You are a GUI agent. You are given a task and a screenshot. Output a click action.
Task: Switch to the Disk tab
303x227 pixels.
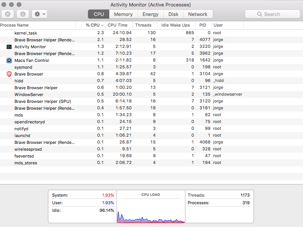click(173, 14)
